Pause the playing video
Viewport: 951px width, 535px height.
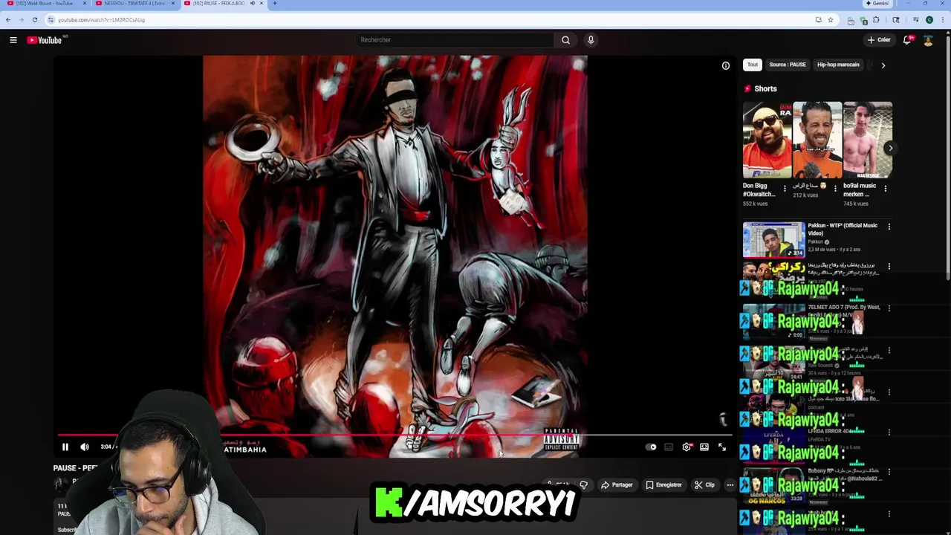[65, 447]
